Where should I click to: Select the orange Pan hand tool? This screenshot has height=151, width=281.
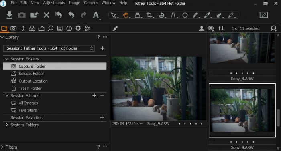pyautogui.click(x=126, y=15)
